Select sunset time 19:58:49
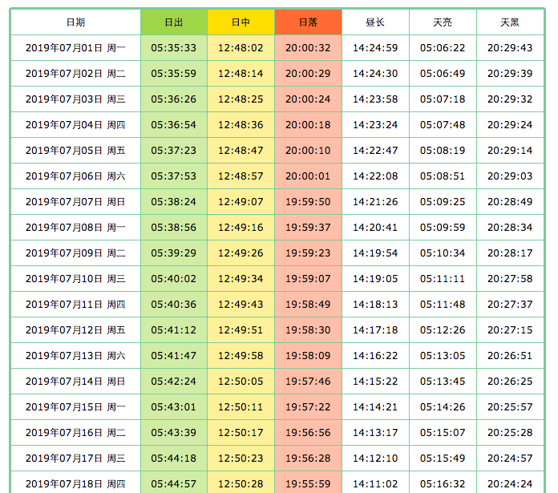558x493 pixels. [x=308, y=305]
